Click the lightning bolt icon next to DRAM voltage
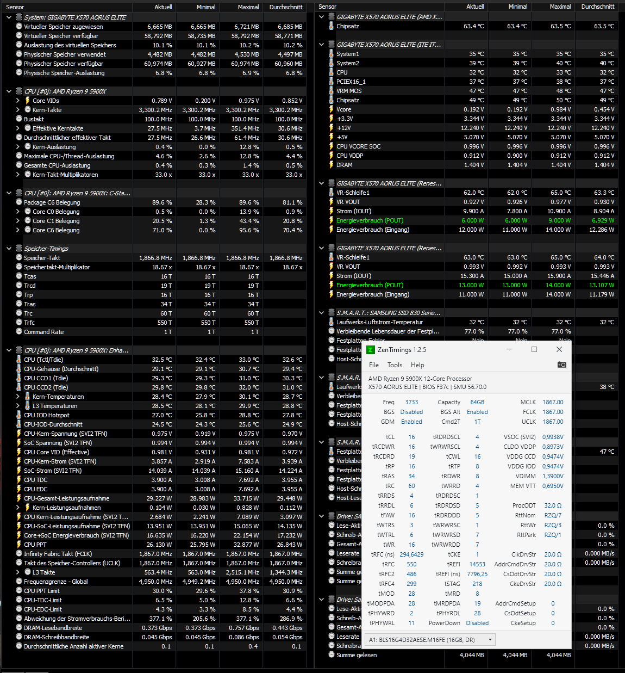 click(x=331, y=165)
